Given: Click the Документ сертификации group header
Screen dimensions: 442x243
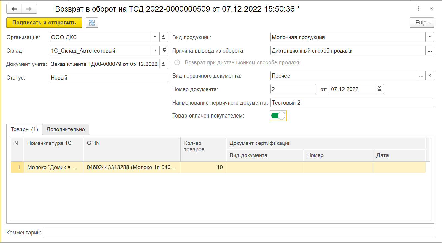Looking at the screenshot, I should tap(326, 143).
